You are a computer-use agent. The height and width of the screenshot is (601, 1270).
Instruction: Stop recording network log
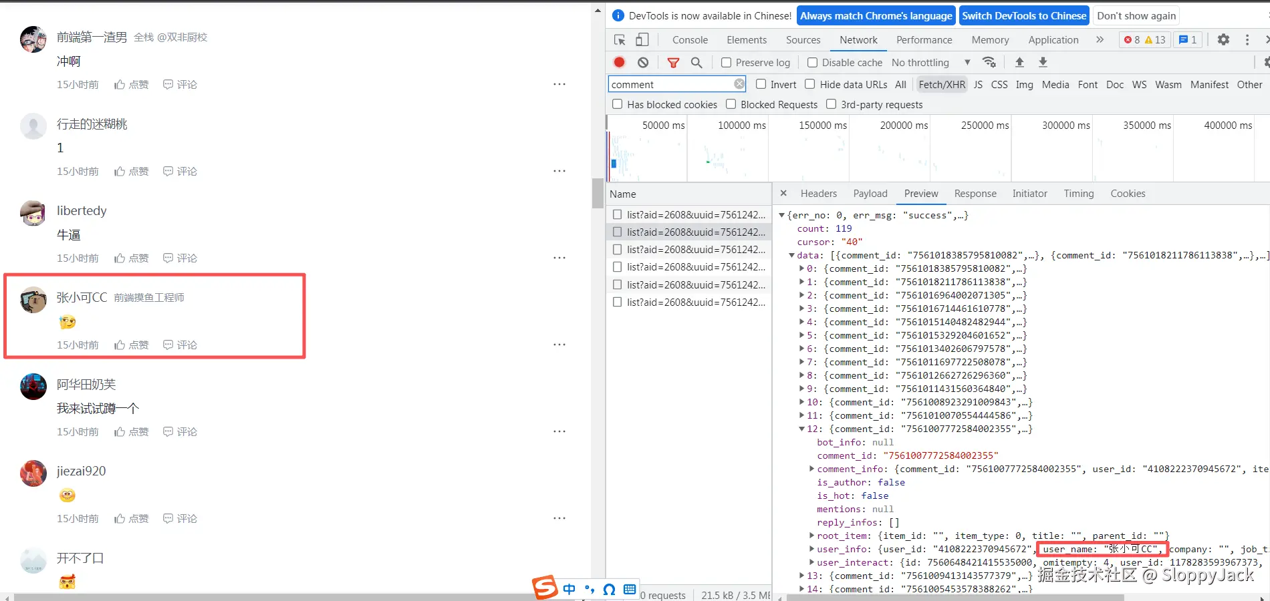(x=619, y=62)
